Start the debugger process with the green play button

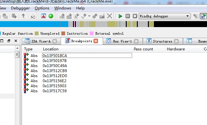click(x=120, y=16)
